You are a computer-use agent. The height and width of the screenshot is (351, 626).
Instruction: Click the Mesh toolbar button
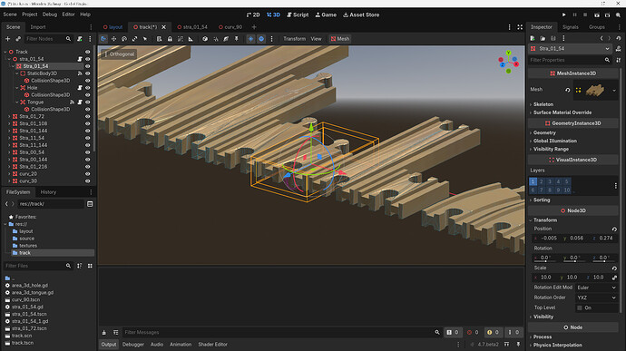pos(340,39)
